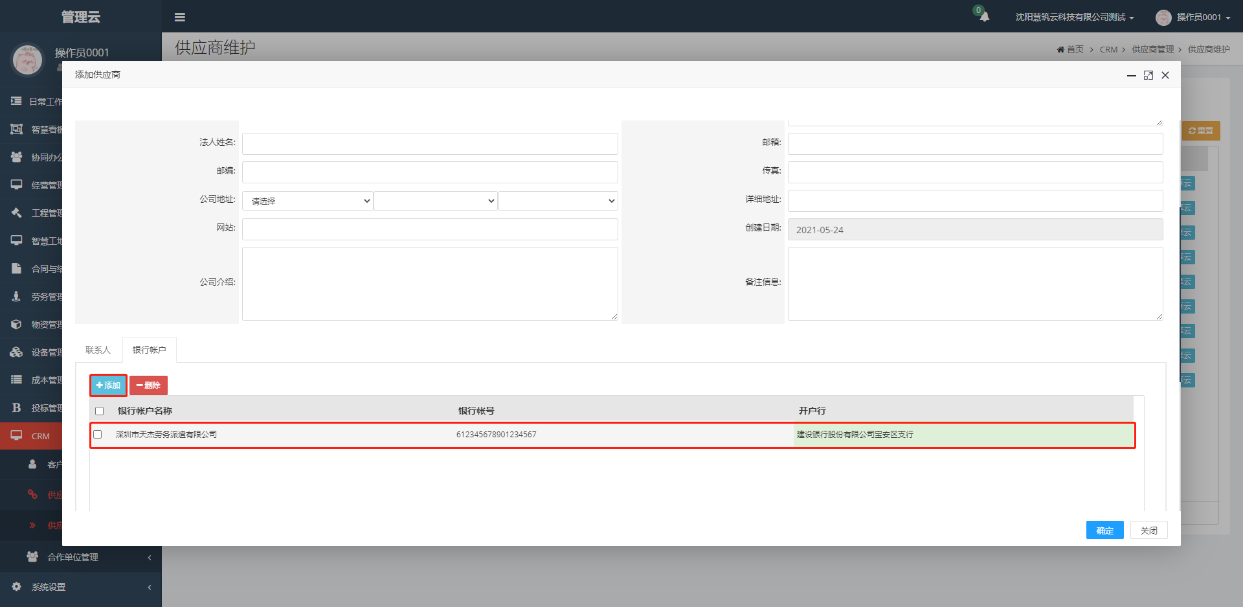Screen dimensions: 1243x607
Task: Click the hamburger menu toggle icon
Action: click(180, 17)
